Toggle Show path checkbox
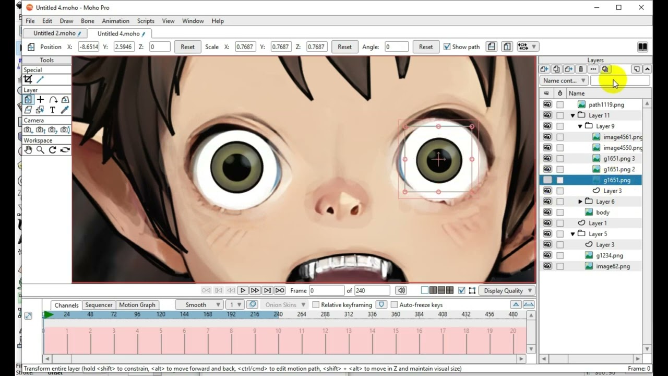The height and width of the screenshot is (376, 668). pos(447,46)
